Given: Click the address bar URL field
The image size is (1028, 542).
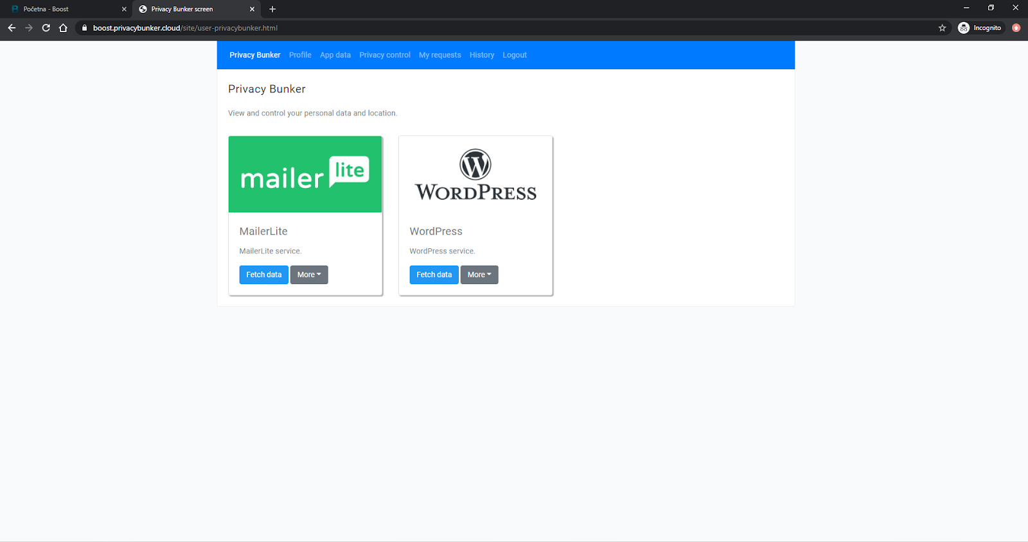Looking at the screenshot, I should [450, 28].
